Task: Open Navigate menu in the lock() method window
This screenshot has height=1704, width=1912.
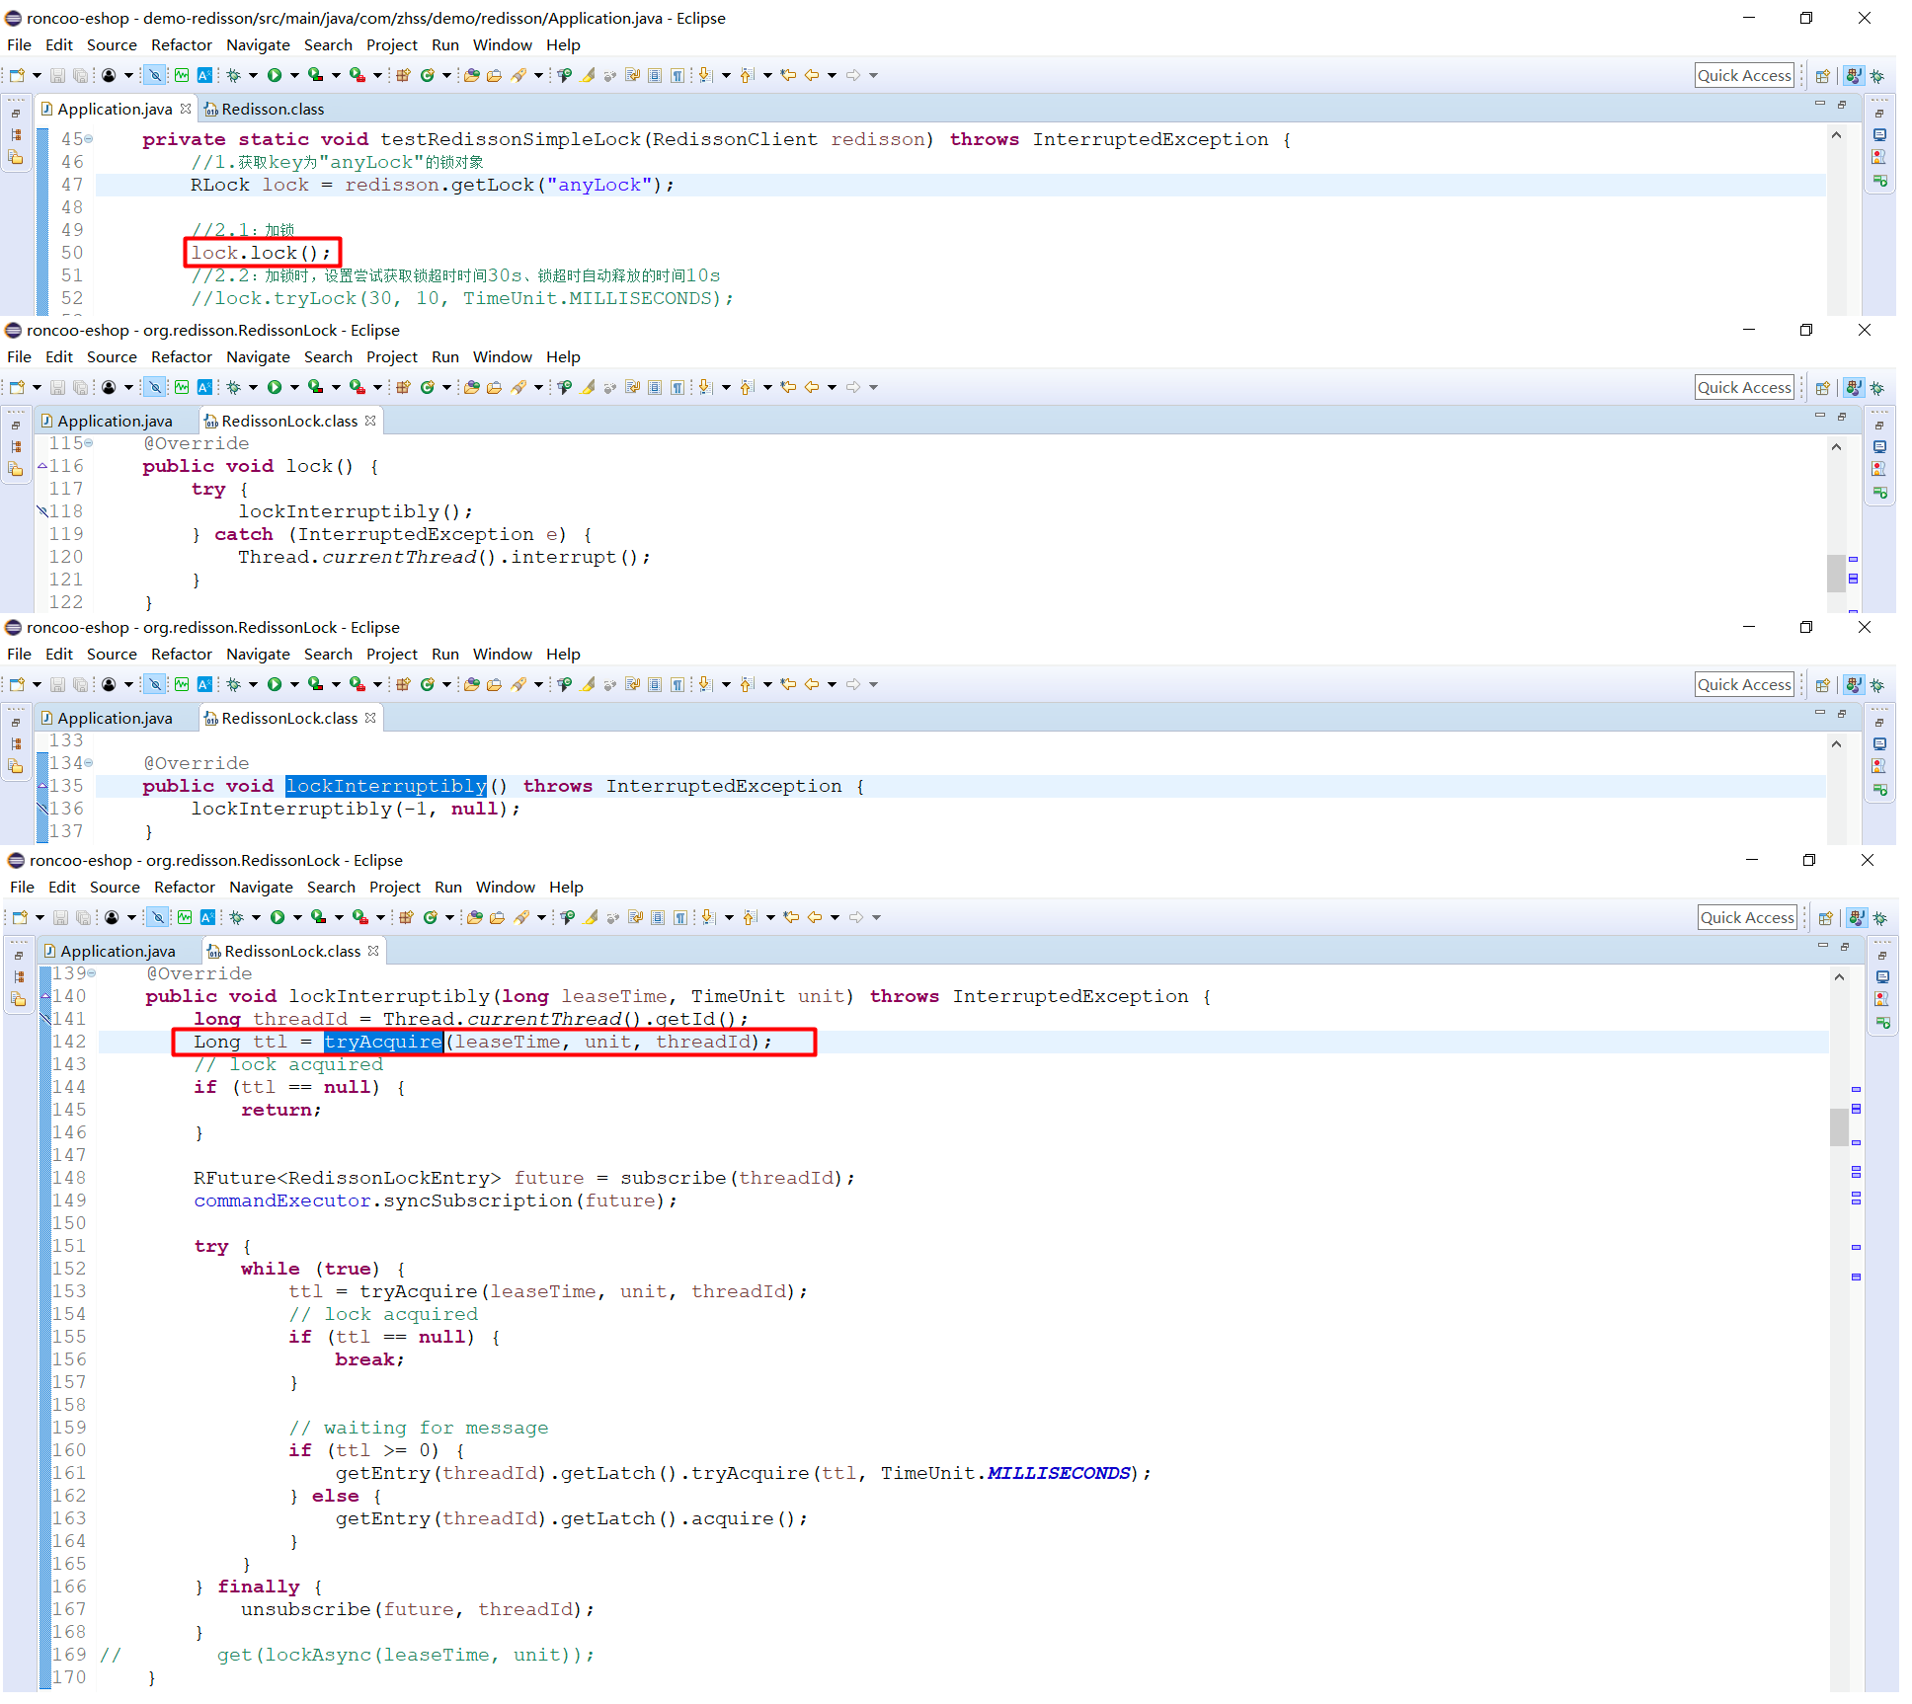Action: pyautogui.click(x=258, y=357)
